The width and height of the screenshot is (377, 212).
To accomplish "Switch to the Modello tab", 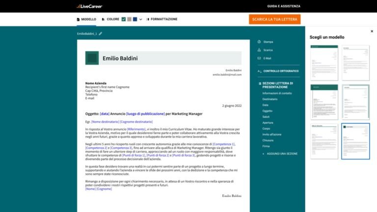I will tap(86, 19).
